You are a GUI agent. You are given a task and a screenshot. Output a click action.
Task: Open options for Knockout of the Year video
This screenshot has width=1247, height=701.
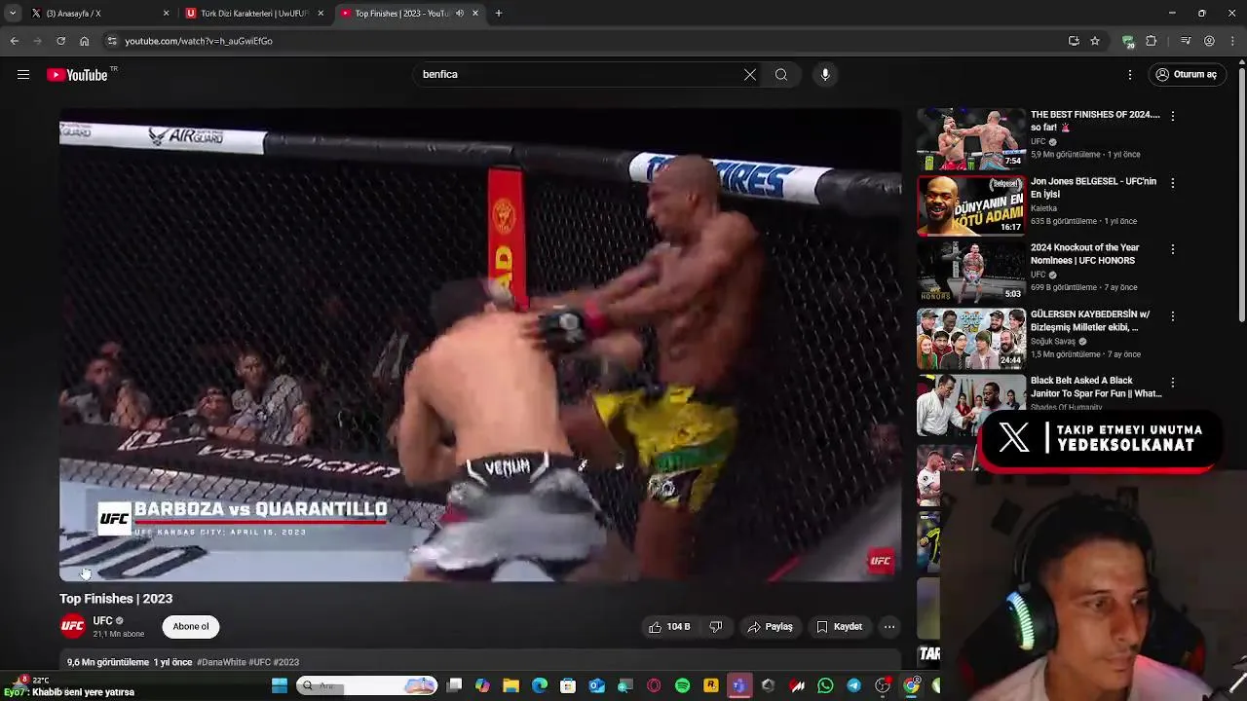(x=1173, y=249)
